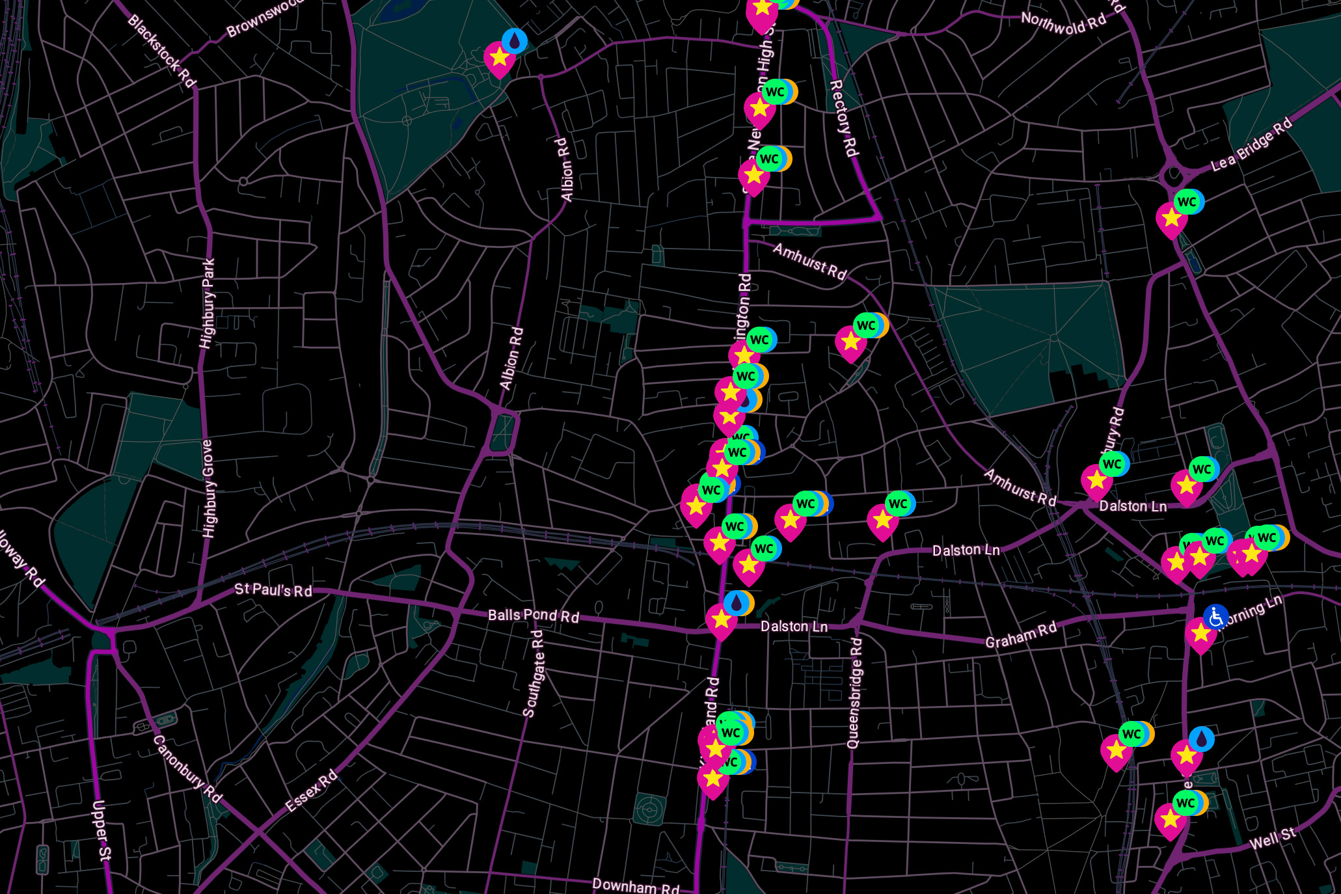
Task: Select the Graham Rd label
Action: (x=1021, y=635)
